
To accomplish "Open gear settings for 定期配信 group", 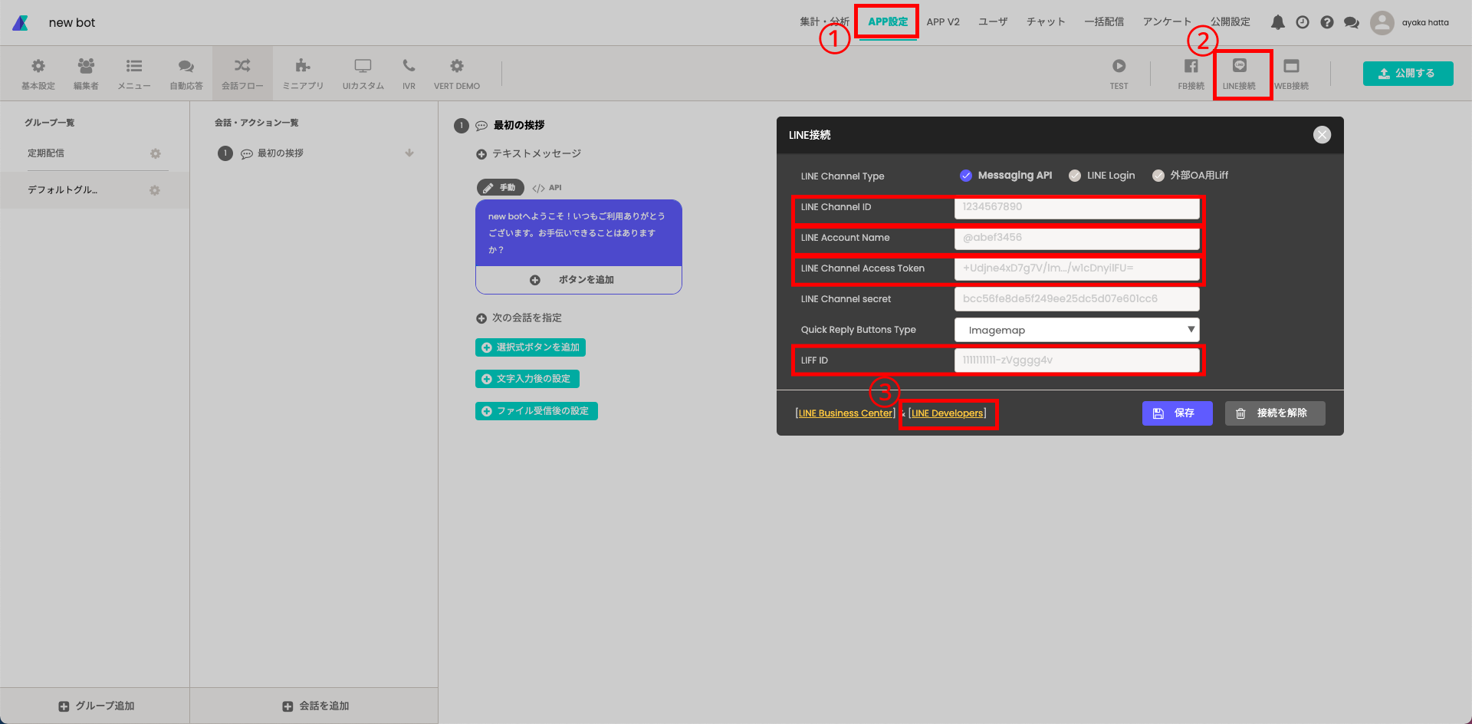I will click(x=156, y=153).
